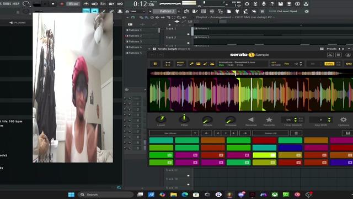Click the piano keys mode icon in Serato
The height and width of the screenshot is (199, 353).
(x=199, y=64)
